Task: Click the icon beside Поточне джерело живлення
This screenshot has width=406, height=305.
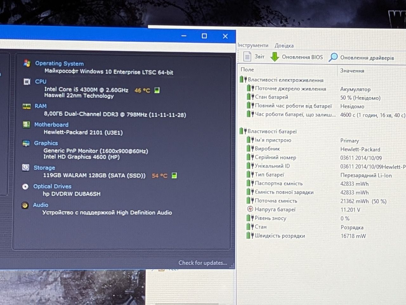Action: 251,88
